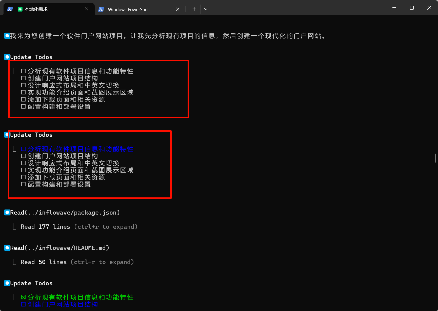Close the 本地化需求 tab
438x311 pixels.
tap(87, 9)
